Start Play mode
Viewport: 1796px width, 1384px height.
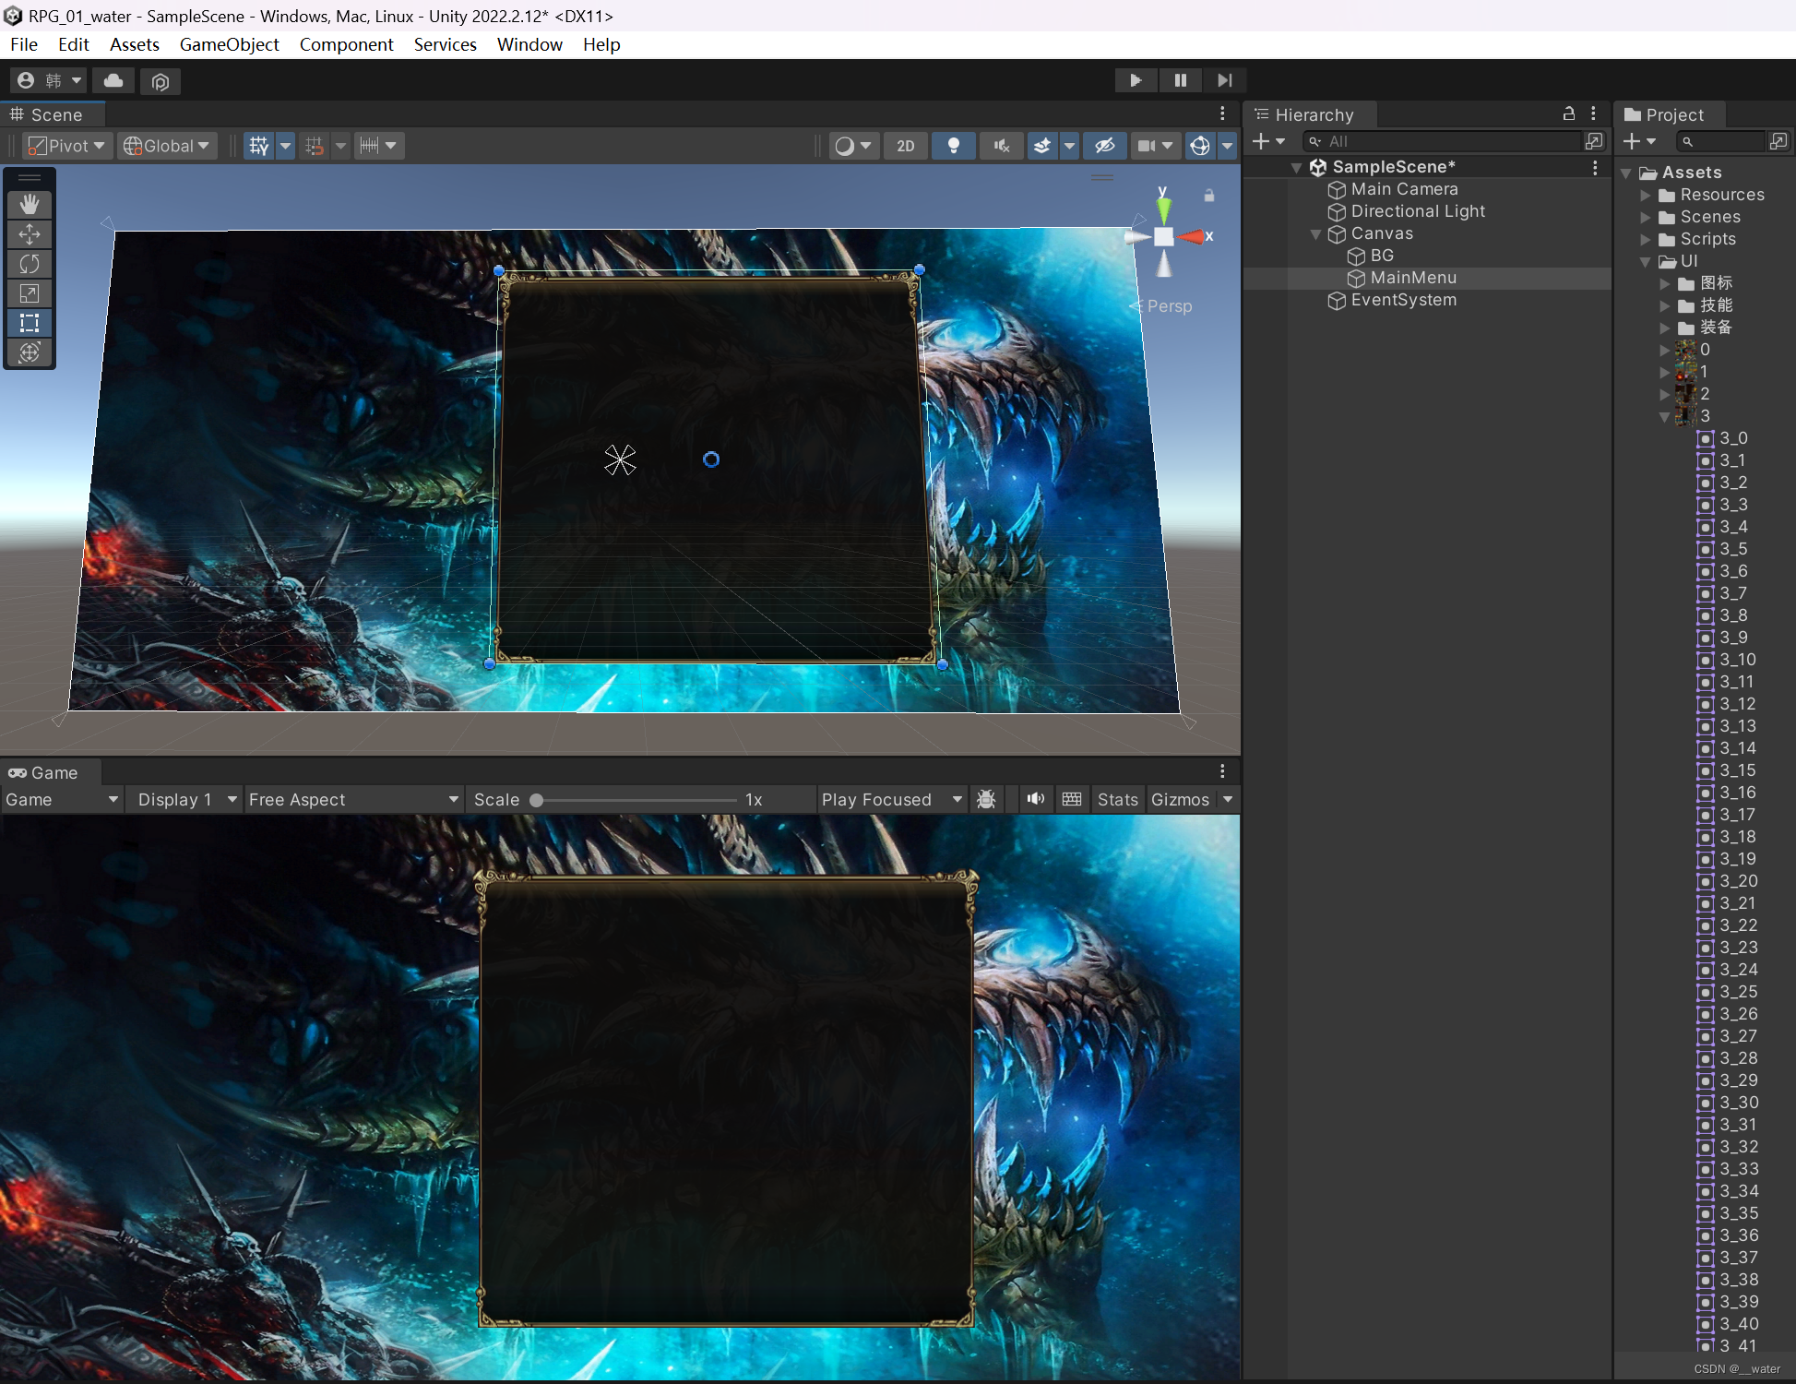(1136, 80)
